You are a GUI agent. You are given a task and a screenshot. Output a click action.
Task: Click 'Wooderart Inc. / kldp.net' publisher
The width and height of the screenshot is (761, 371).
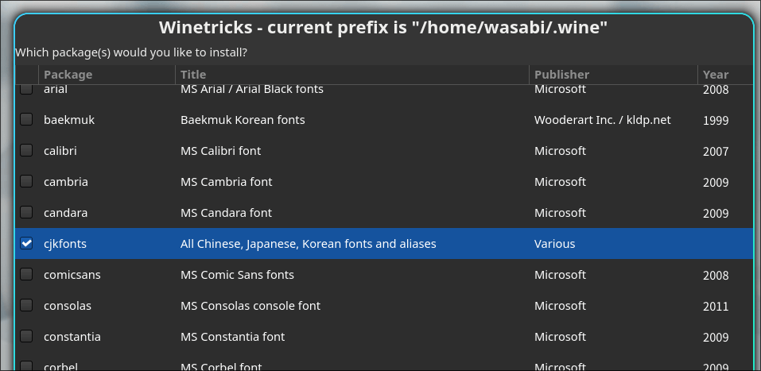coord(602,120)
